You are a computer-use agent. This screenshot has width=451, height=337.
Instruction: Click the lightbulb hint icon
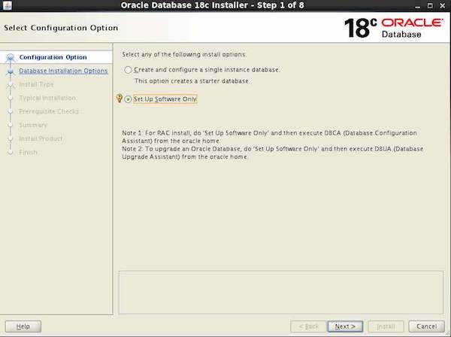click(x=120, y=99)
